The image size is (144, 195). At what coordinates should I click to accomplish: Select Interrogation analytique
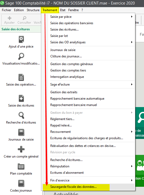click(x=88, y=77)
